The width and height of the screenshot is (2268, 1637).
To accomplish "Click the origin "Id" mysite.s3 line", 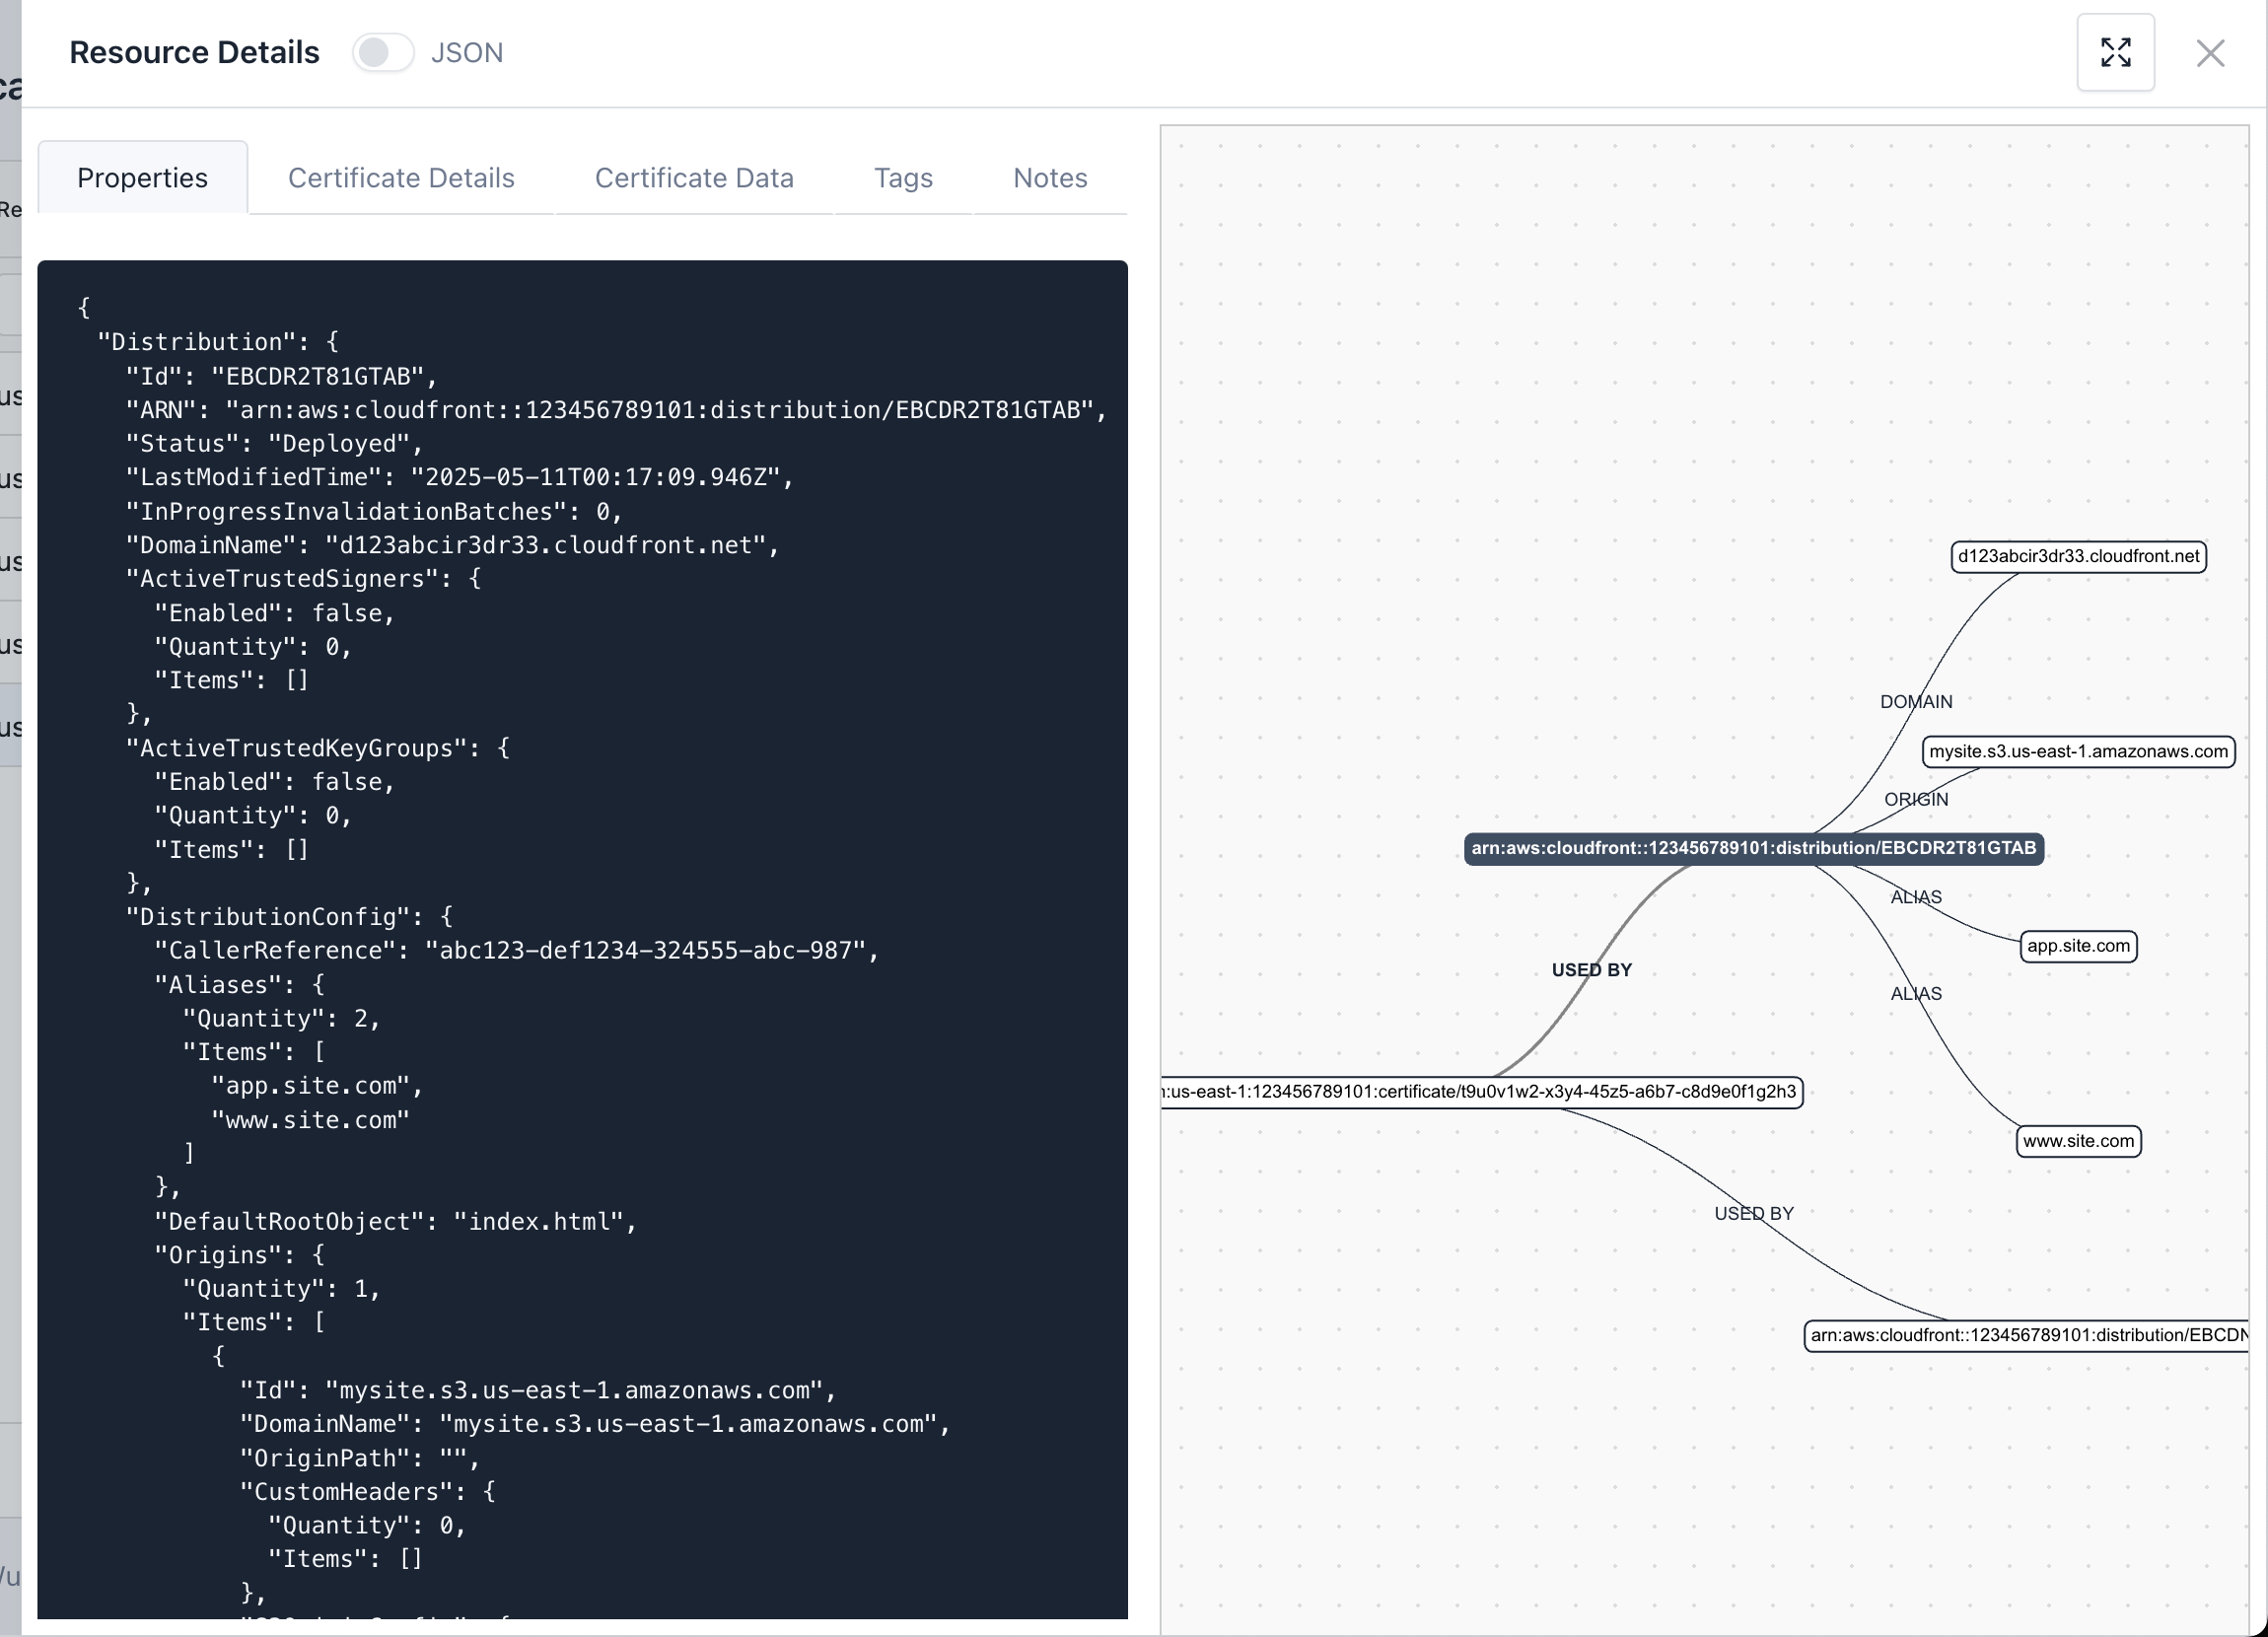I will point(538,1390).
